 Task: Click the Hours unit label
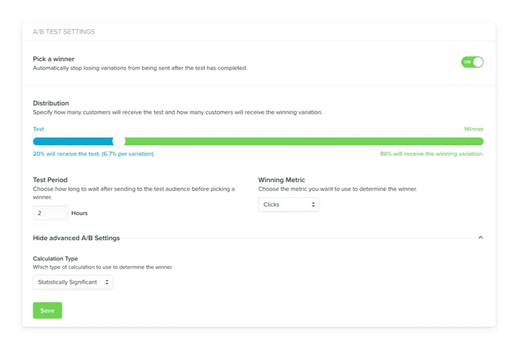pos(79,213)
